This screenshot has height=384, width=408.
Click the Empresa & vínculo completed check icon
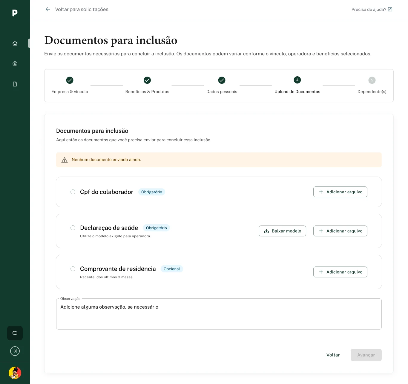pos(70,80)
